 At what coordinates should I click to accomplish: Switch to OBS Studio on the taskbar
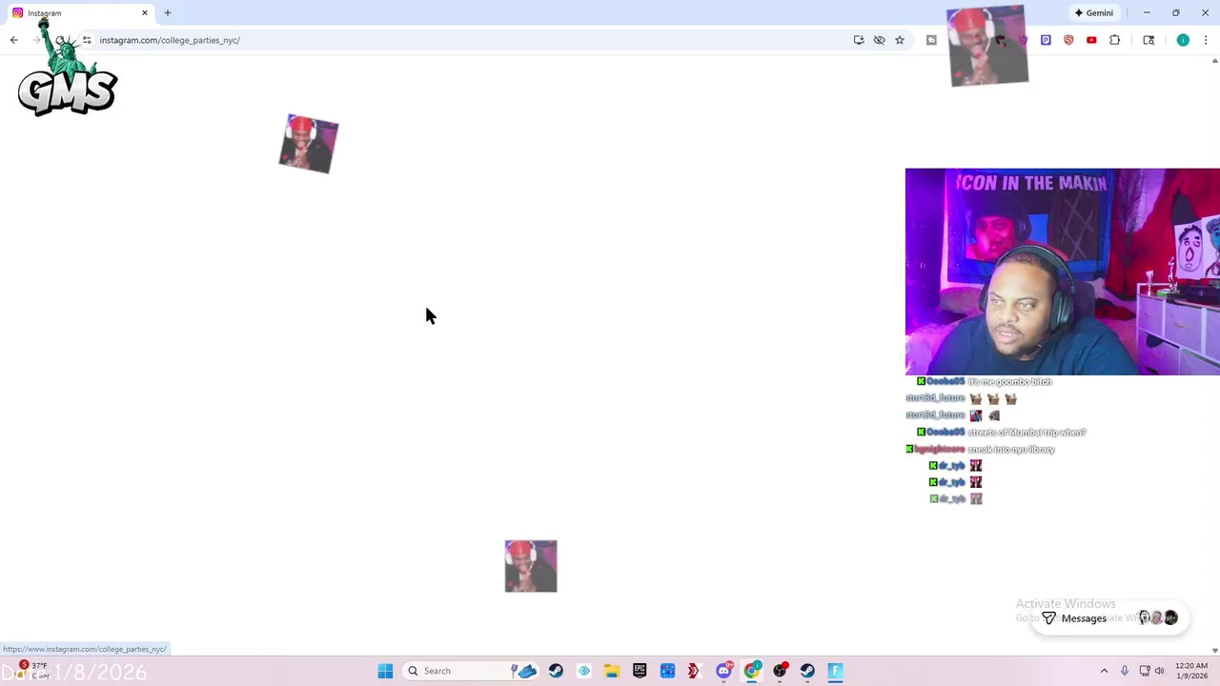780,671
